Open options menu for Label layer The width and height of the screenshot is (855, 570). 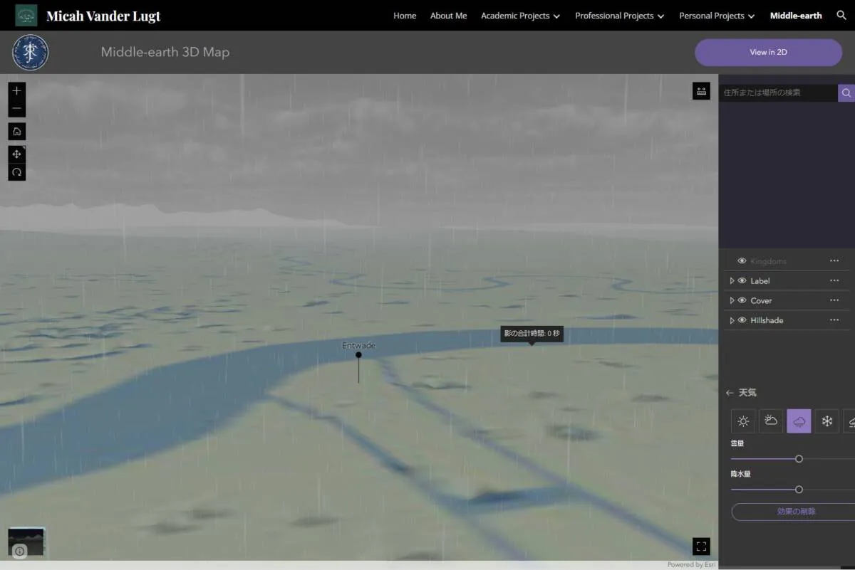[x=834, y=281]
